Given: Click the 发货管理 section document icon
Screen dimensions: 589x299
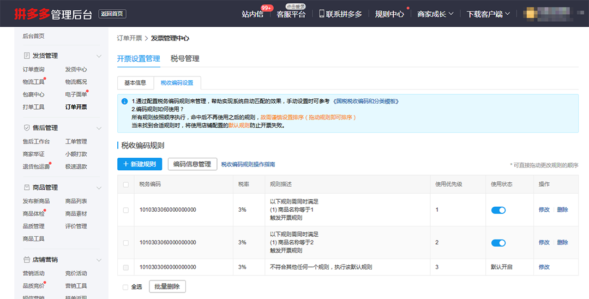Looking at the screenshot, I should 27,56.
